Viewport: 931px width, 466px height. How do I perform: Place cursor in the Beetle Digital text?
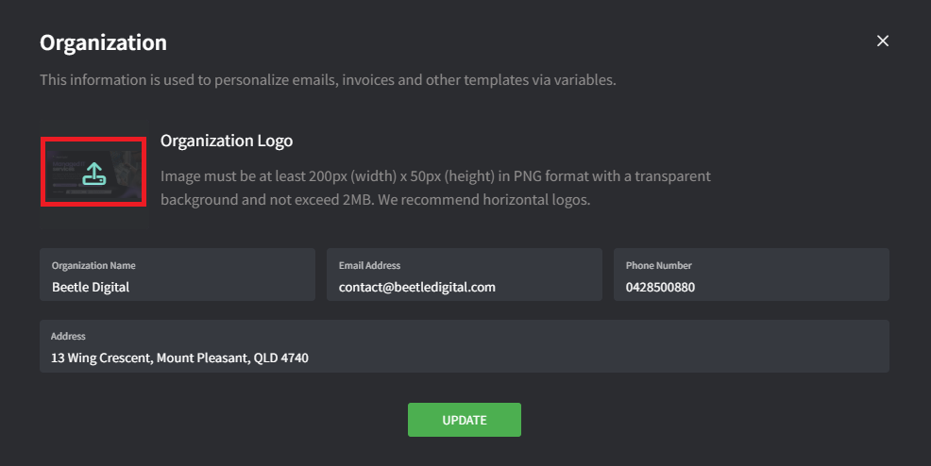(x=91, y=287)
